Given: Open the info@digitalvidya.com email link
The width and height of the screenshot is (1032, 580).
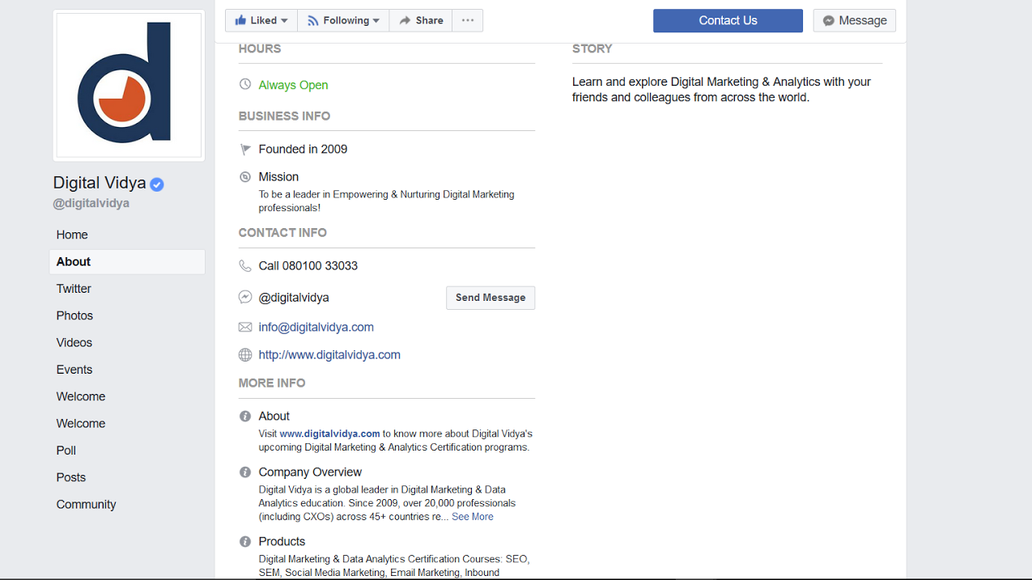Looking at the screenshot, I should coord(316,327).
